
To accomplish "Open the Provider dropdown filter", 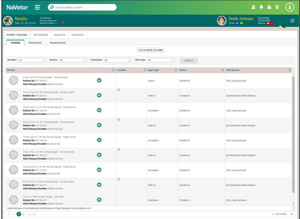I will click(32, 60).
